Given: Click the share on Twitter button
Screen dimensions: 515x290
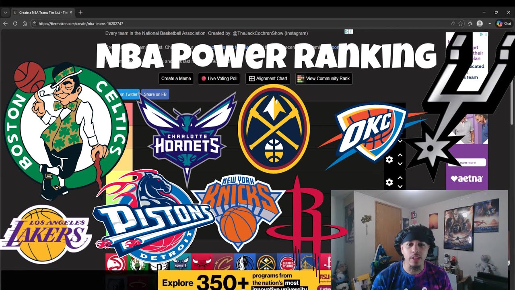Looking at the screenshot, I should point(128,94).
